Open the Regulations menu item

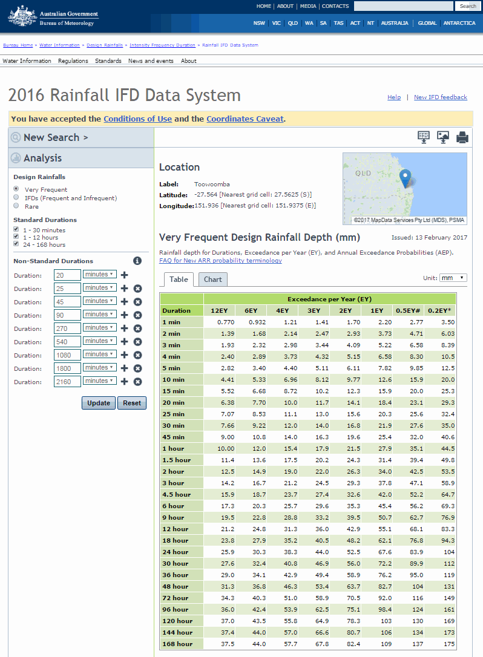pyautogui.click(x=73, y=60)
